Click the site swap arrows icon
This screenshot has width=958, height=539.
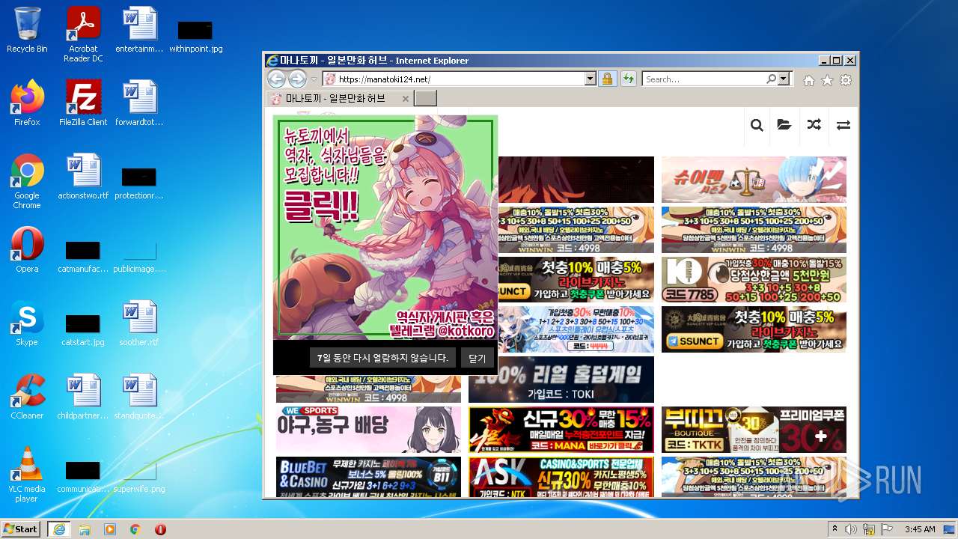(843, 125)
